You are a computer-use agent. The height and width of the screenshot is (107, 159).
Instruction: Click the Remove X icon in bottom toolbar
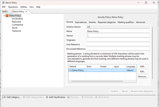coord(68,97)
